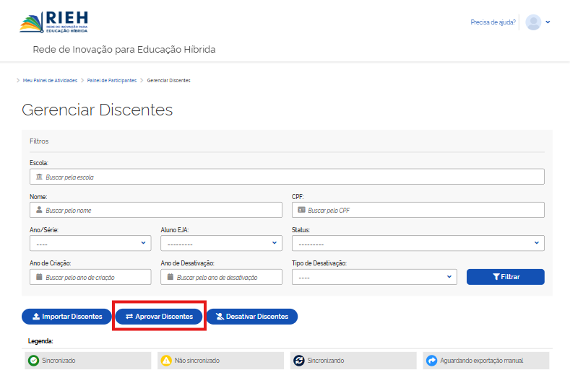Click the blue Aguardando exportação manual icon

[x=432, y=360]
